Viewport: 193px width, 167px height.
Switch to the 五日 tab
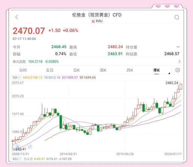coord(50,70)
